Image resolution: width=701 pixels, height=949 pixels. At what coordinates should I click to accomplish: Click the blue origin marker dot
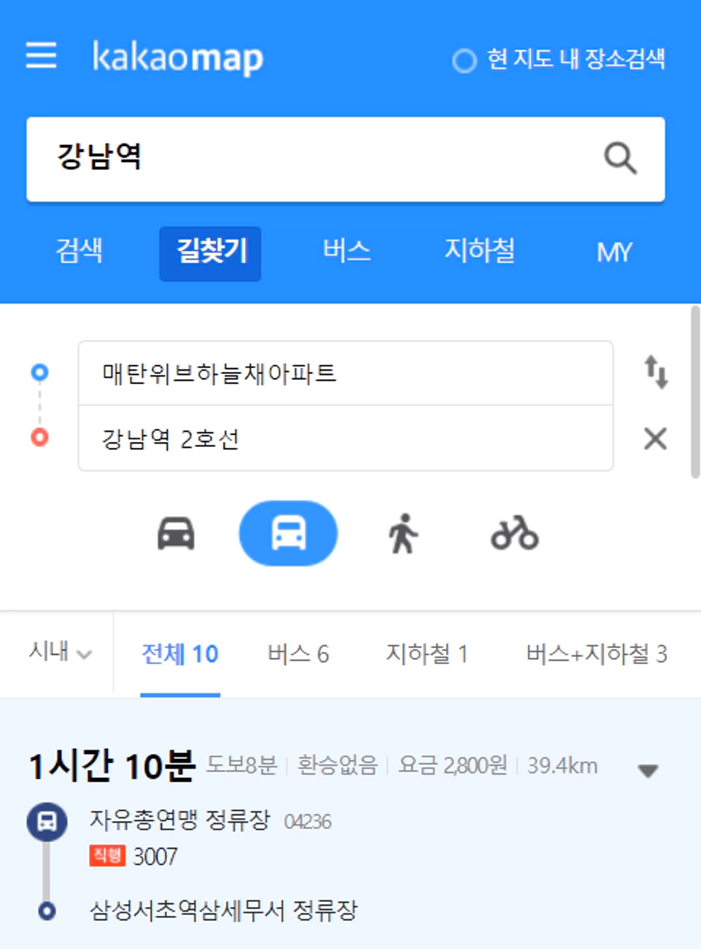click(x=40, y=372)
